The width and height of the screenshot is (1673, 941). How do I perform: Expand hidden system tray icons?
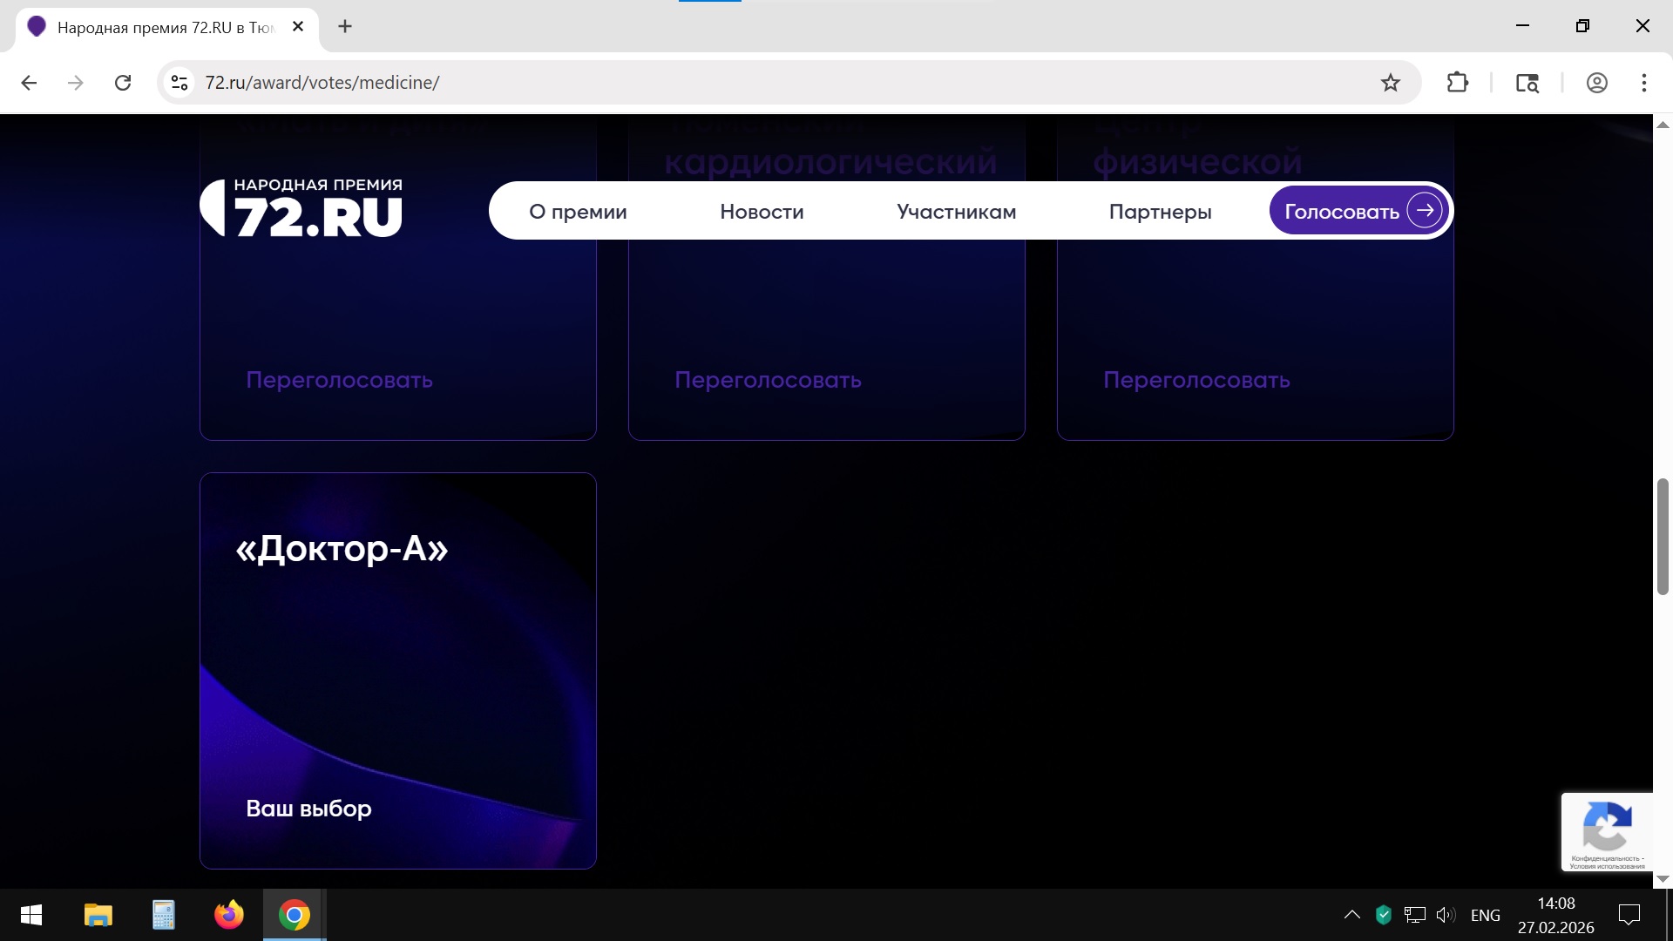(x=1351, y=915)
